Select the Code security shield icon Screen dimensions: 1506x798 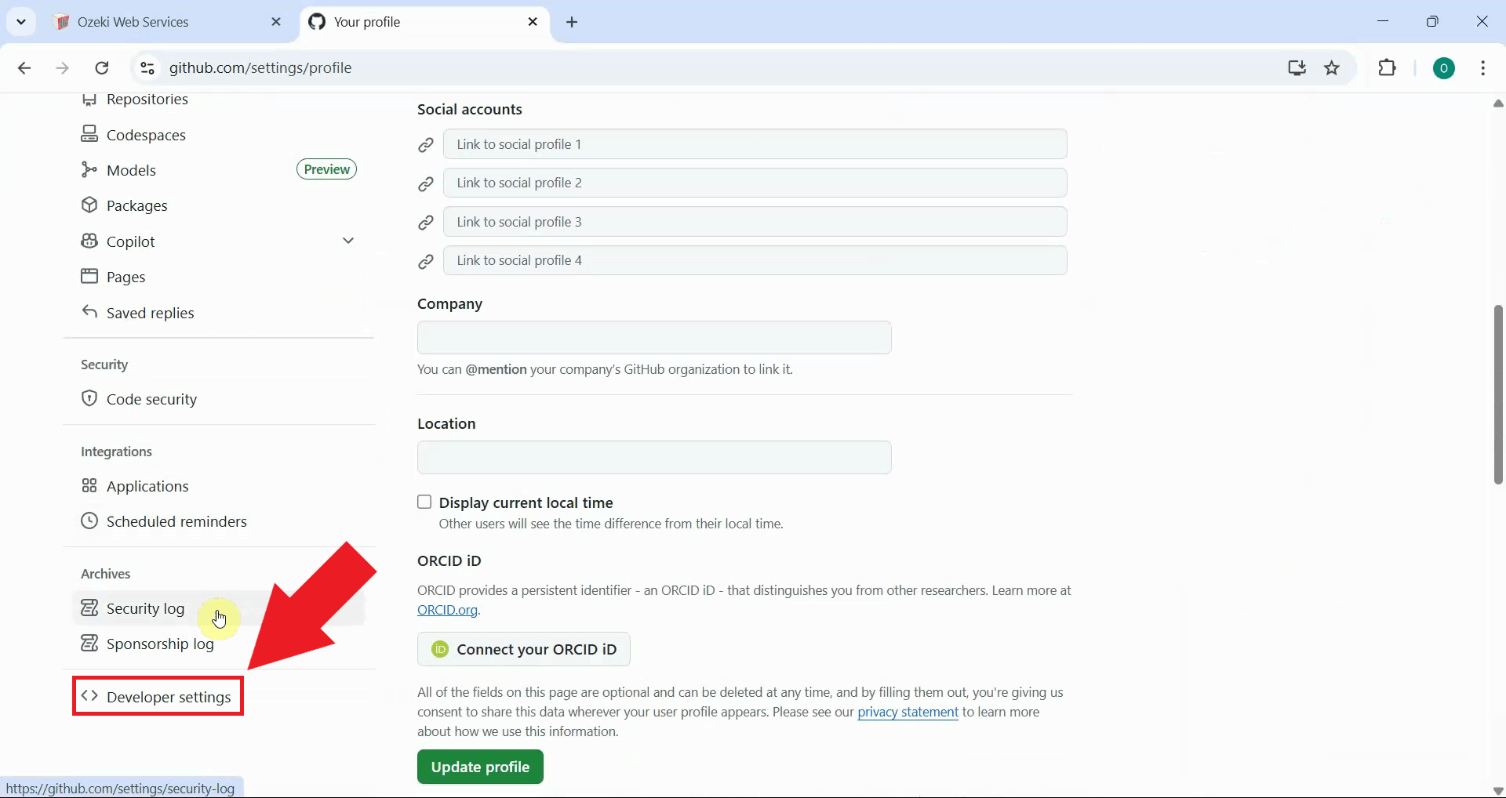(x=89, y=398)
